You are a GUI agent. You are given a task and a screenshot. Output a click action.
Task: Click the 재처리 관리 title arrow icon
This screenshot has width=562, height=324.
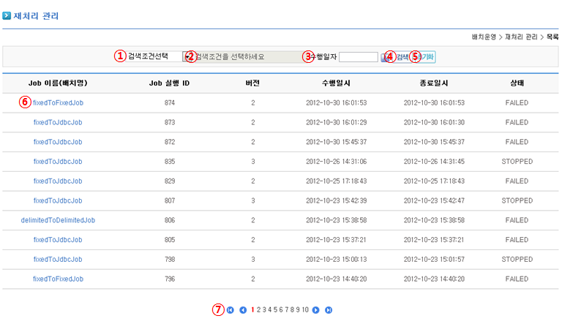click(7, 15)
